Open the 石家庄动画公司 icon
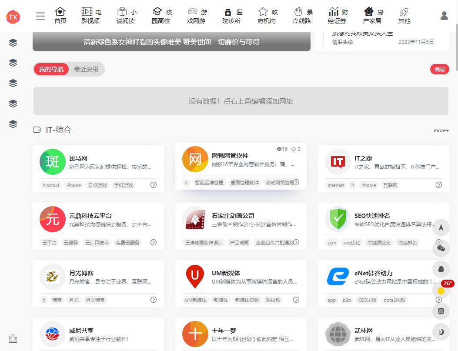Screen dimensions: 458x351 [195, 219]
